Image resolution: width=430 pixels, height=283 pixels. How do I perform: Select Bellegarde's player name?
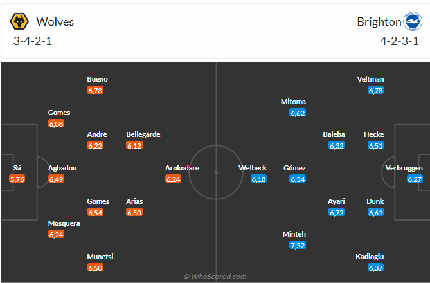[143, 134]
